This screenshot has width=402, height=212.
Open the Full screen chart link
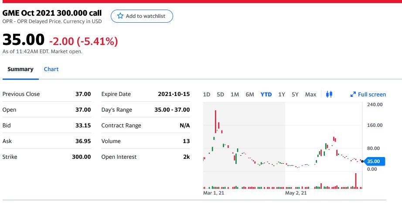[368, 94]
